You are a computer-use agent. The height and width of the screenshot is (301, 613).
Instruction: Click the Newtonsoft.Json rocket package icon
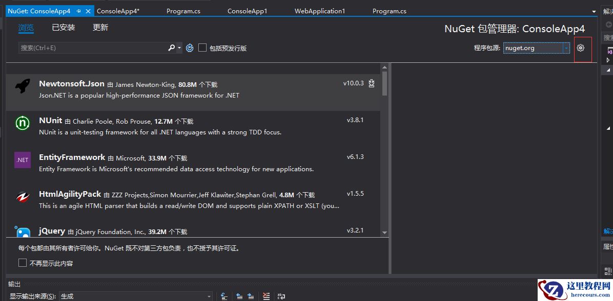click(x=22, y=86)
